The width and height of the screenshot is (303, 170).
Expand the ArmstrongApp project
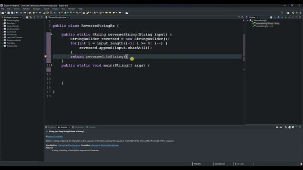coord(2,20)
